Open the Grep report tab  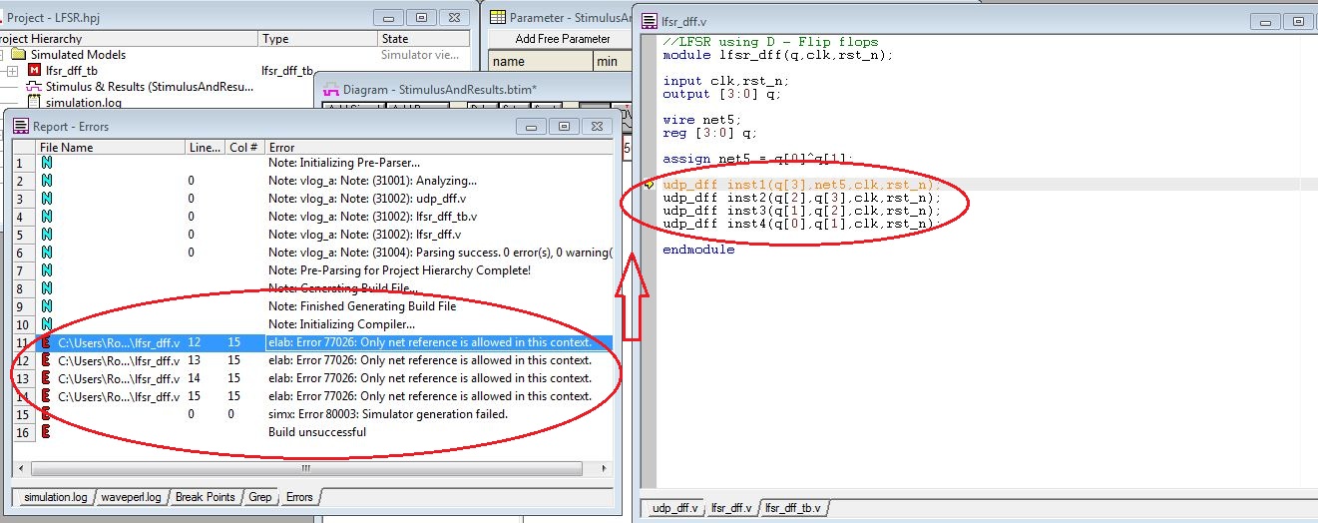tap(260, 497)
